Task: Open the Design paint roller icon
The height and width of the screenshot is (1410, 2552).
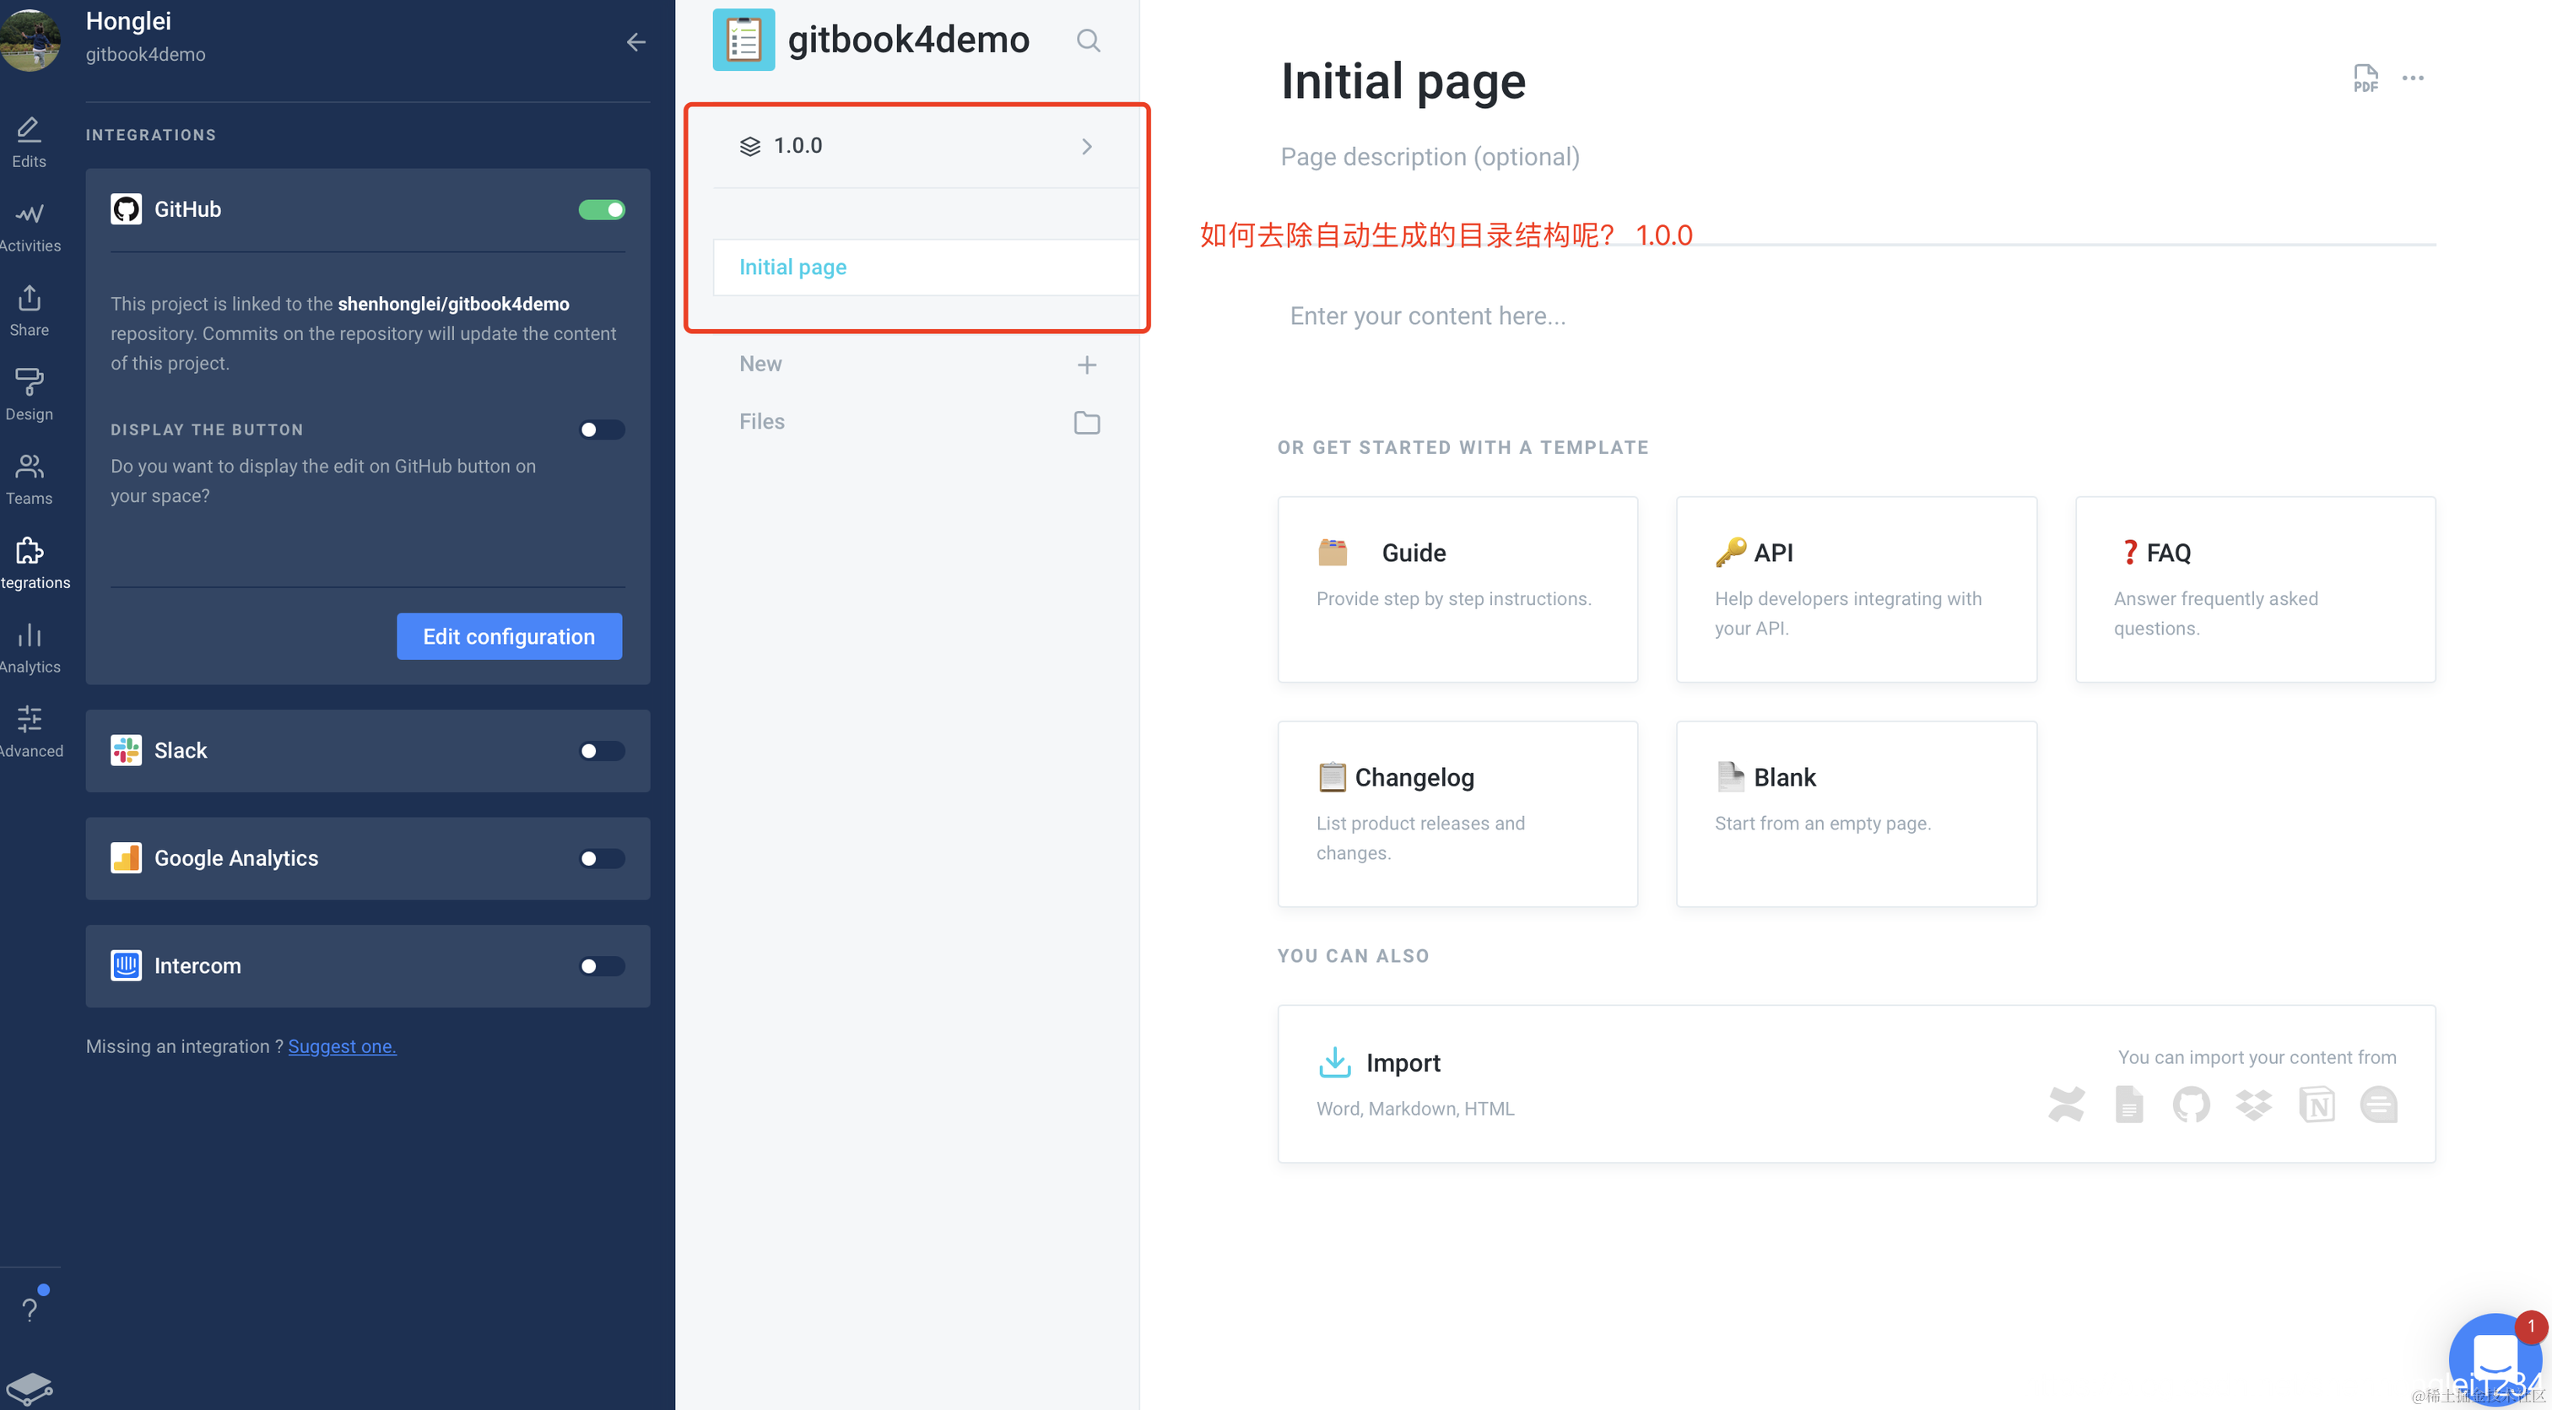Action: point(29,394)
